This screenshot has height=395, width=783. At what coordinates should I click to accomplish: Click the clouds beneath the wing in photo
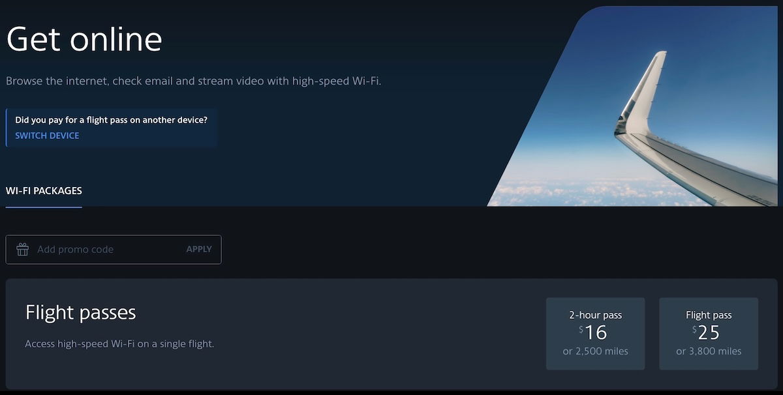coord(587,190)
